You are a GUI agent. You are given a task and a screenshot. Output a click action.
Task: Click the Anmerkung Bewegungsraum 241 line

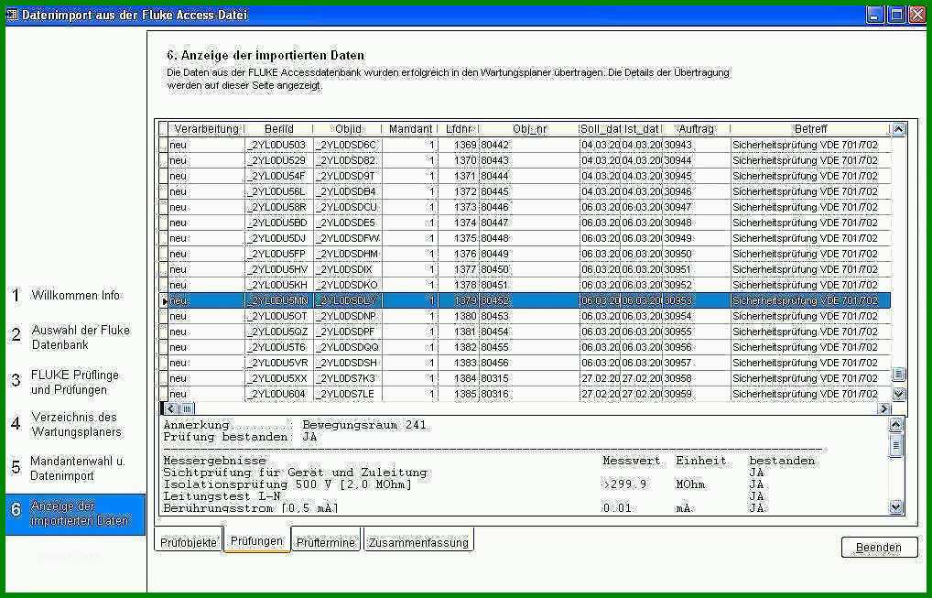[x=295, y=425]
